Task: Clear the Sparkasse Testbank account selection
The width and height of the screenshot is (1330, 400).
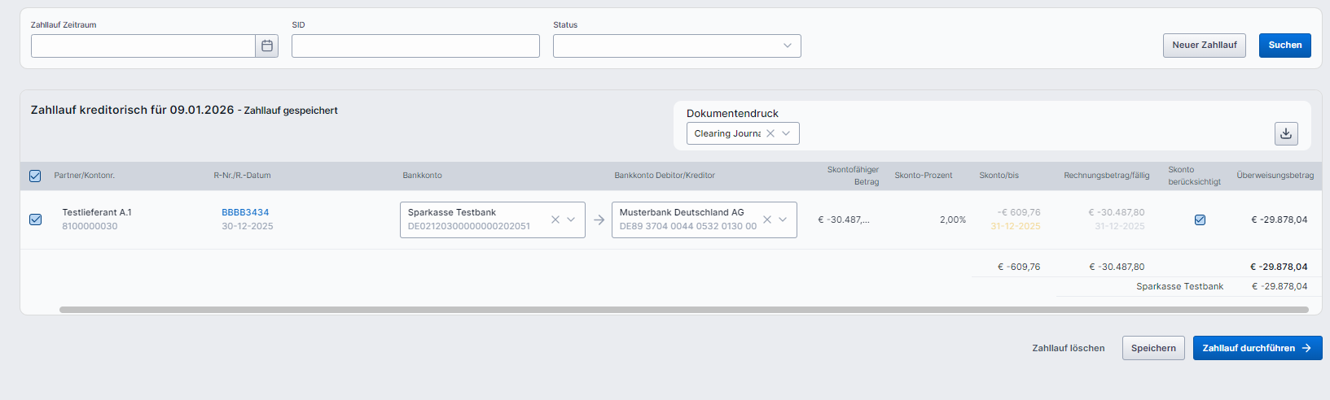Action: pos(555,220)
